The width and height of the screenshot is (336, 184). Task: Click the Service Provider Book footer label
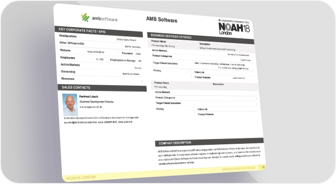(239, 169)
